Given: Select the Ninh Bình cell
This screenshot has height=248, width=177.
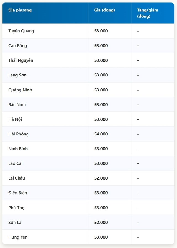Looking at the screenshot, I should [x=18, y=149].
